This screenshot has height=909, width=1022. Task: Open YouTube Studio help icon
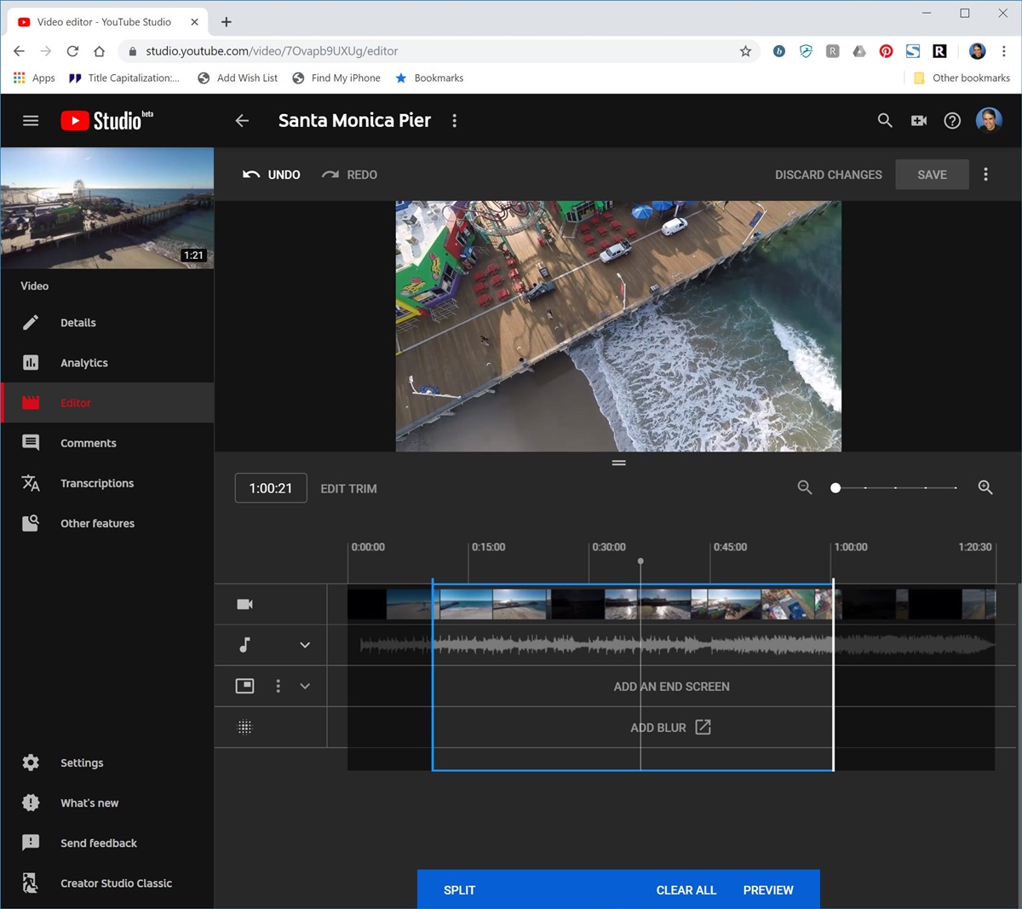pos(952,121)
